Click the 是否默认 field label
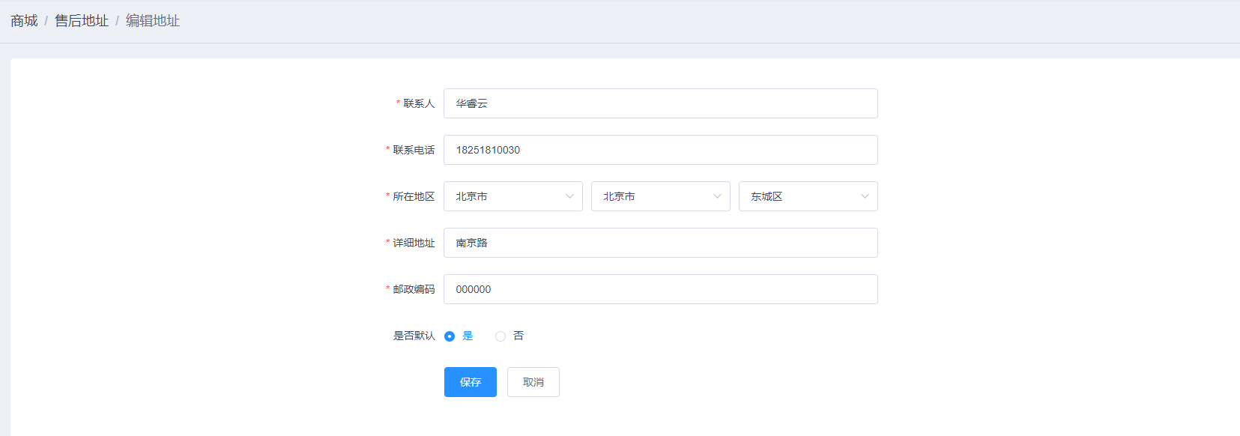 point(414,336)
